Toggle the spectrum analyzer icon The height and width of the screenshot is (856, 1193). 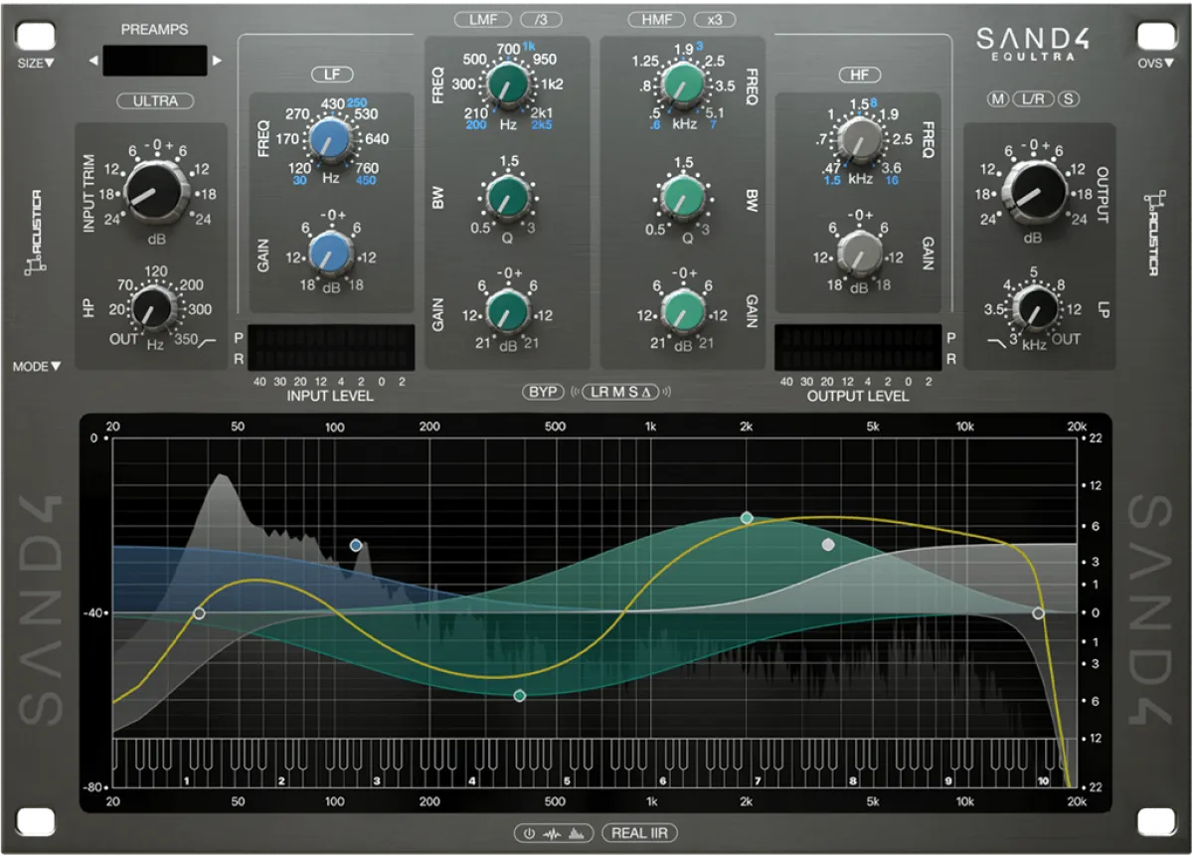click(x=576, y=833)
